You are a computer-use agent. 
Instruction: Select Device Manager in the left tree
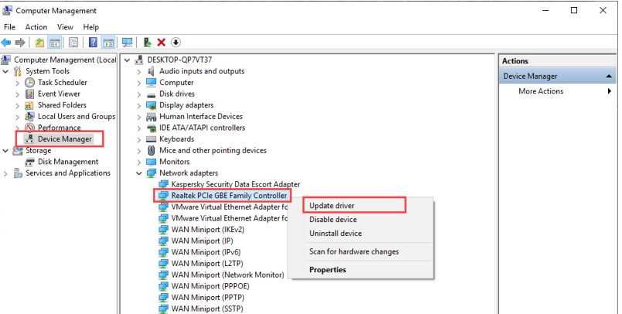(x=65, y=139)
